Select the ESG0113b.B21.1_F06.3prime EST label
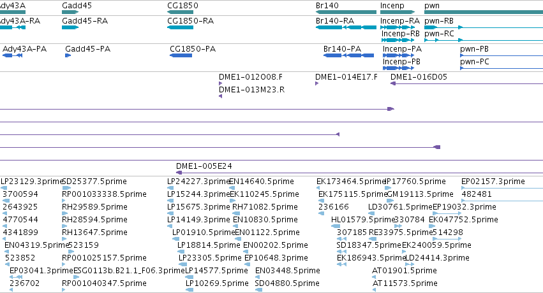The height and width of the screenshot is (293, 543). coord(129,271)
